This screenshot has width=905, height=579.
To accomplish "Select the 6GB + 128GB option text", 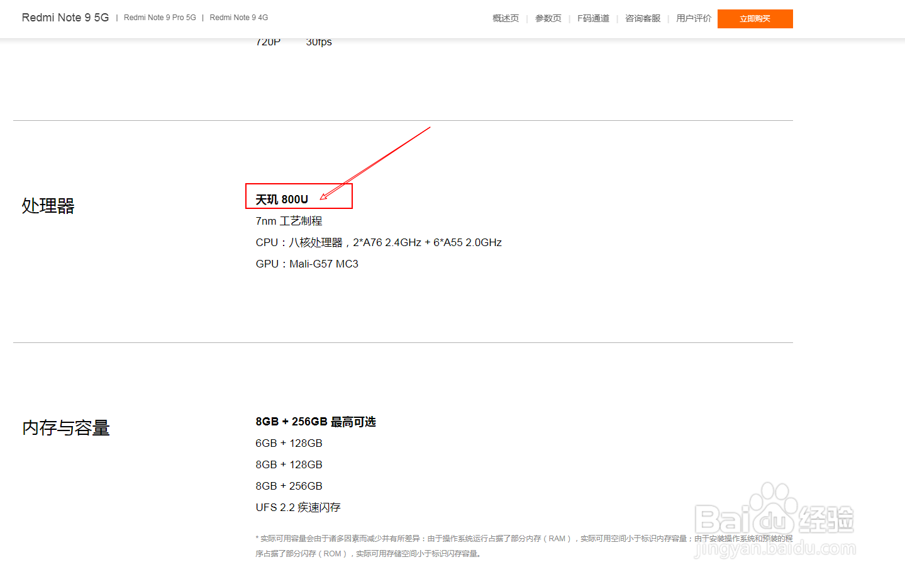I will [x=289, y=443].
